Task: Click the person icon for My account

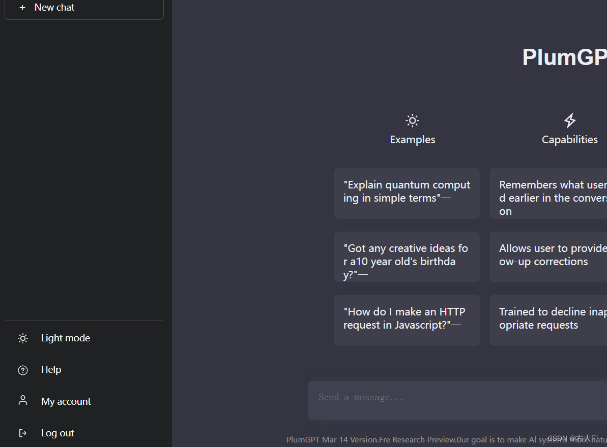Action: click(23, 400)
